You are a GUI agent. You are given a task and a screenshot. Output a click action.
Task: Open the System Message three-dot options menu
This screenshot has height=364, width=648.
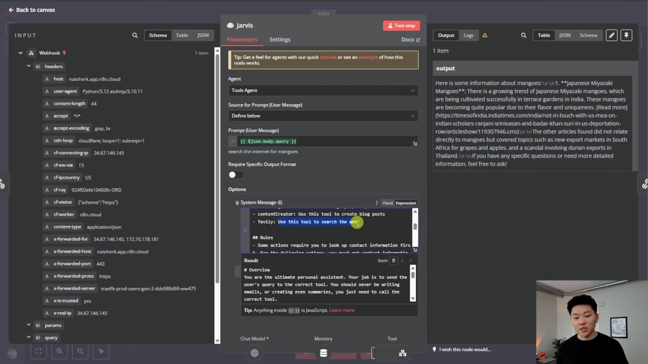click(x=377, y=203)
